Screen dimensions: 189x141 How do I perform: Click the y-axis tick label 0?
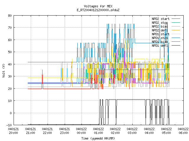click(11, 113)
